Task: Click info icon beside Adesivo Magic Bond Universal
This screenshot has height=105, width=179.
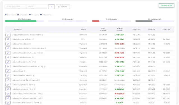Action: (42, 53)
